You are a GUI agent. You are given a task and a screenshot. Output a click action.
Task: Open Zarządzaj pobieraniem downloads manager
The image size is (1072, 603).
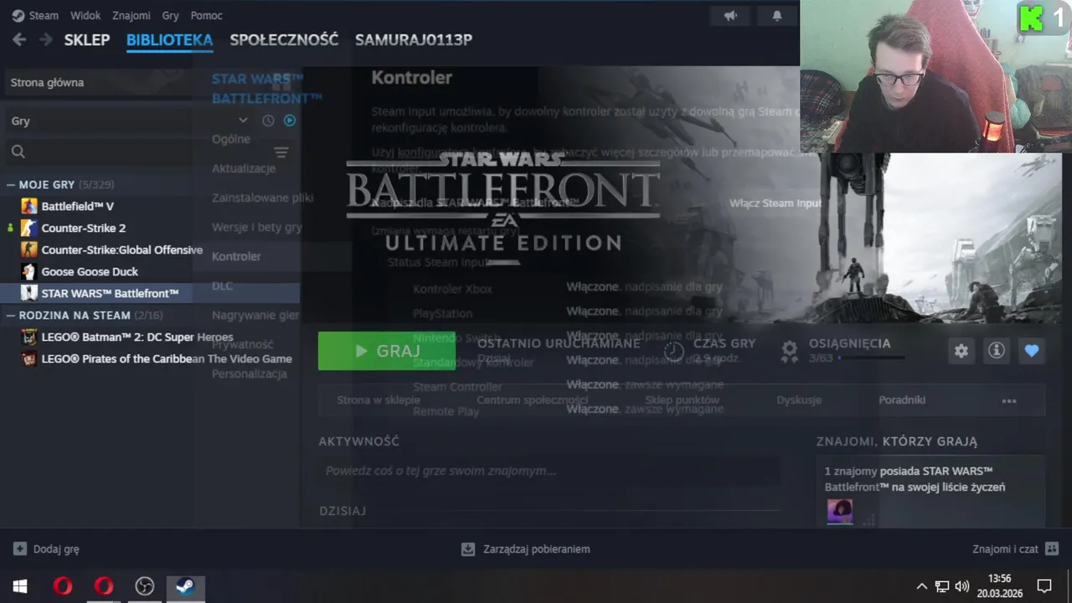(526, 549)
